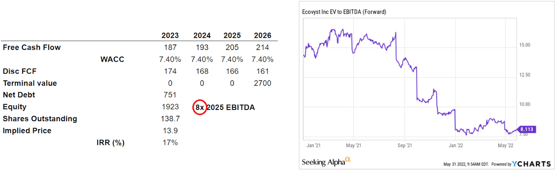This screenshot has width=556, height=170.
Task: Select the Free Cash Flow row label
Action: click(32, 47)
